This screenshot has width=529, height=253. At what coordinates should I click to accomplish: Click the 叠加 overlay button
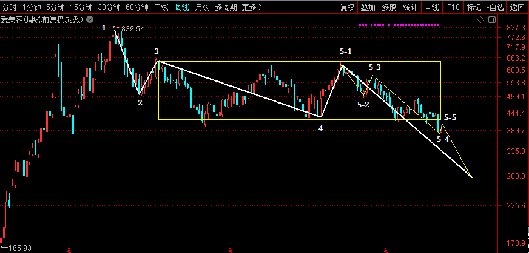[x=368, y=7]
